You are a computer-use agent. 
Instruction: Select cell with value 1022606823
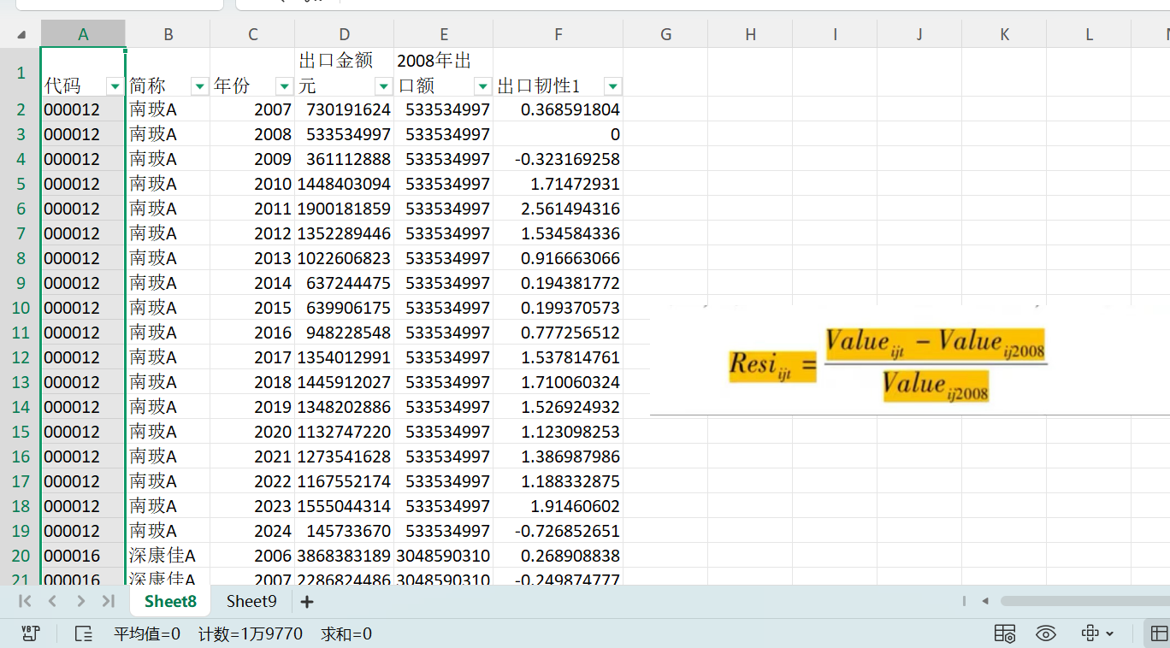coord(344,258)
